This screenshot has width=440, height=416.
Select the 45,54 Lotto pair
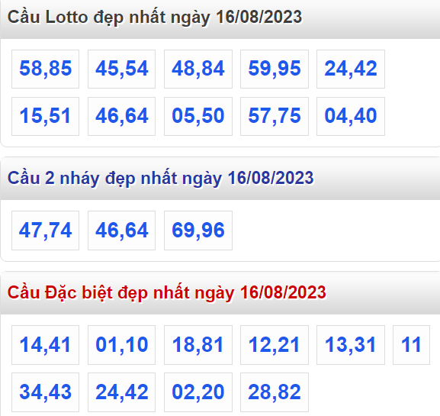click(x=121, y=69)
